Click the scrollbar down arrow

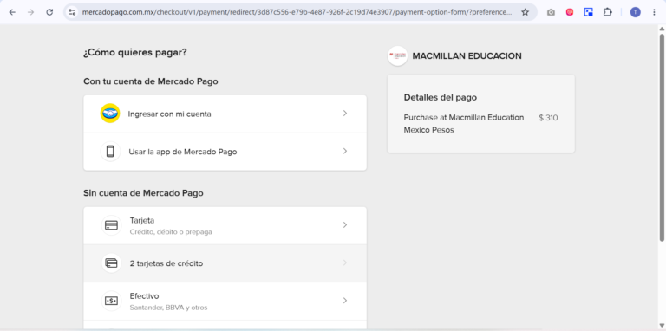pyautogui.click(x=662, y=326)
